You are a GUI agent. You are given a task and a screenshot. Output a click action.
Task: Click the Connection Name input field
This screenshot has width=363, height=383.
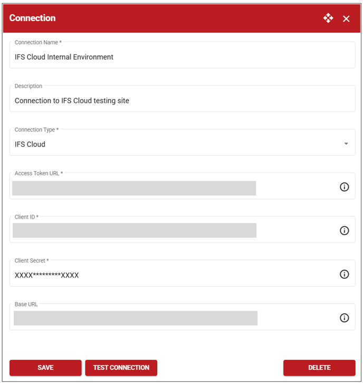pyautogui.click(x=182, y=55)
